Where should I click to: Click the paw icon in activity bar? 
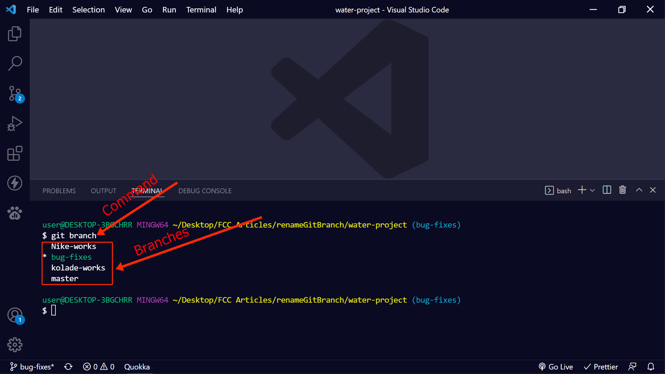[x=15, y=213]
